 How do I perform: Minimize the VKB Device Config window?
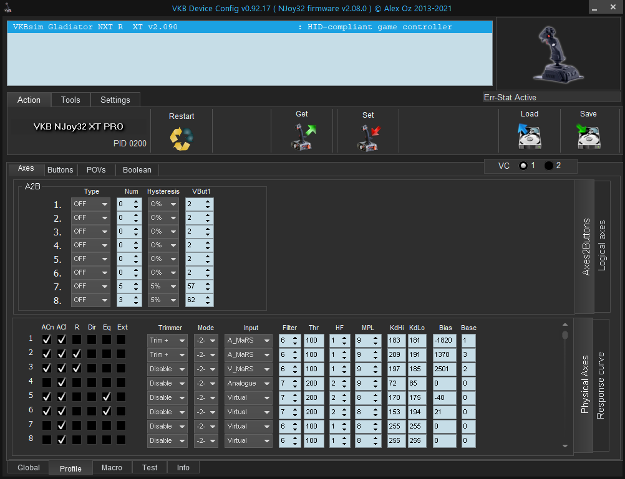pyautogui.click(x=594, y=7)
